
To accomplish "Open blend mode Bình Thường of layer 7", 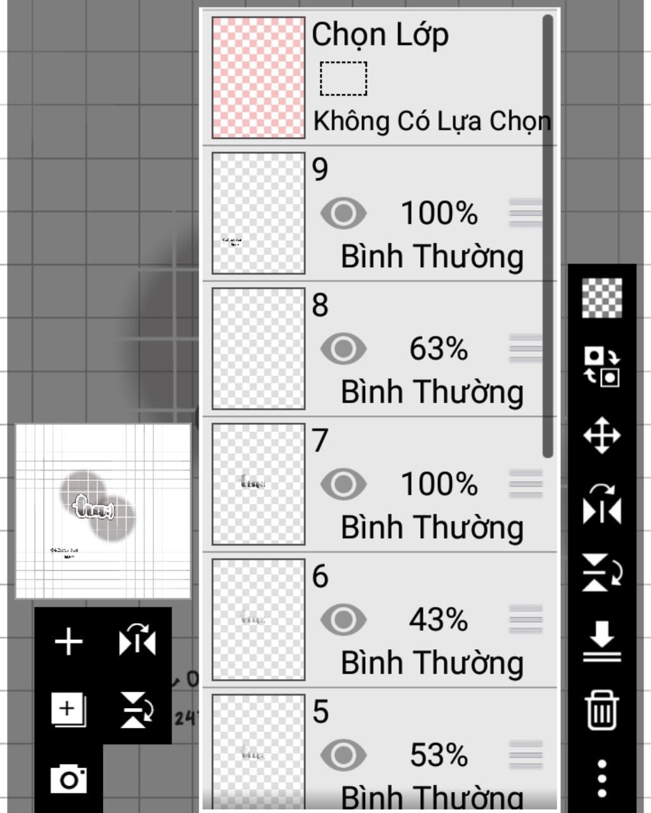I will tap(432, 527).
